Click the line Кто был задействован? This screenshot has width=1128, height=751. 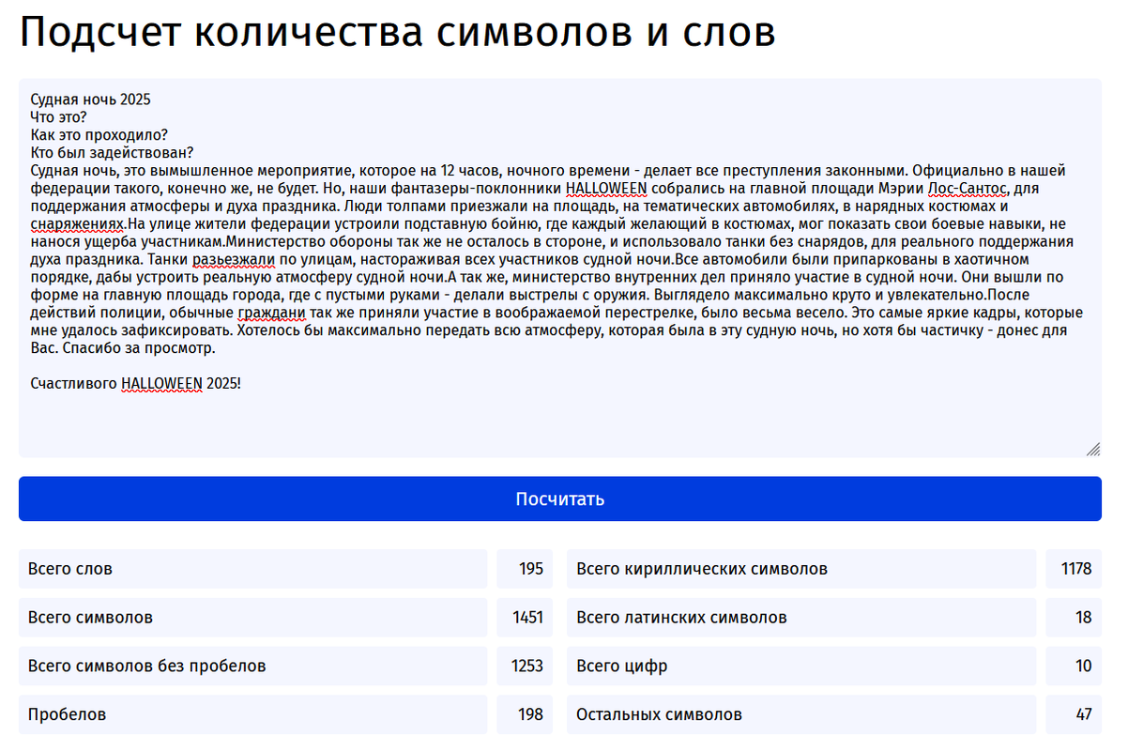coord(112,153)
